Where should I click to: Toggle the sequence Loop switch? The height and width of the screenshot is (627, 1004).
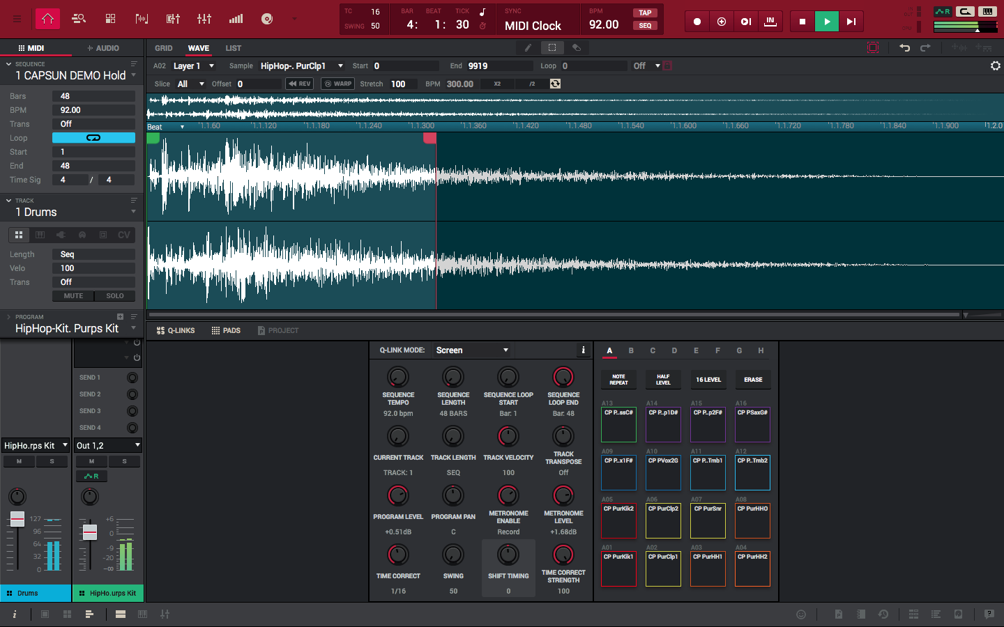pos(93,138)
